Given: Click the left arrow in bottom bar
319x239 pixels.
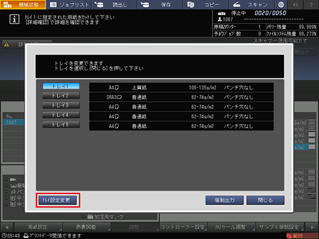Looking at the screenshot, I should click(x=7, y=227).
